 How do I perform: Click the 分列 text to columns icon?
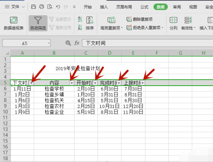pos(173,23)
